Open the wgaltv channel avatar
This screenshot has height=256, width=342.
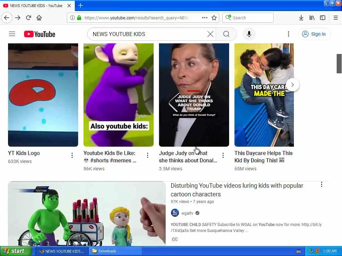point(175,213)
